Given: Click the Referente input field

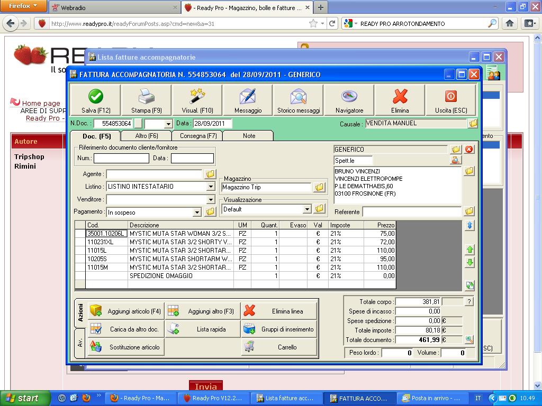Looking at the screenshot, I should tap(411, 212).
